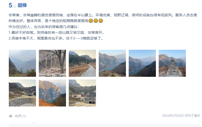View the stone guesthouse buildings photo
The height and width of the screenshot is (127, 202).
[82, 93]
